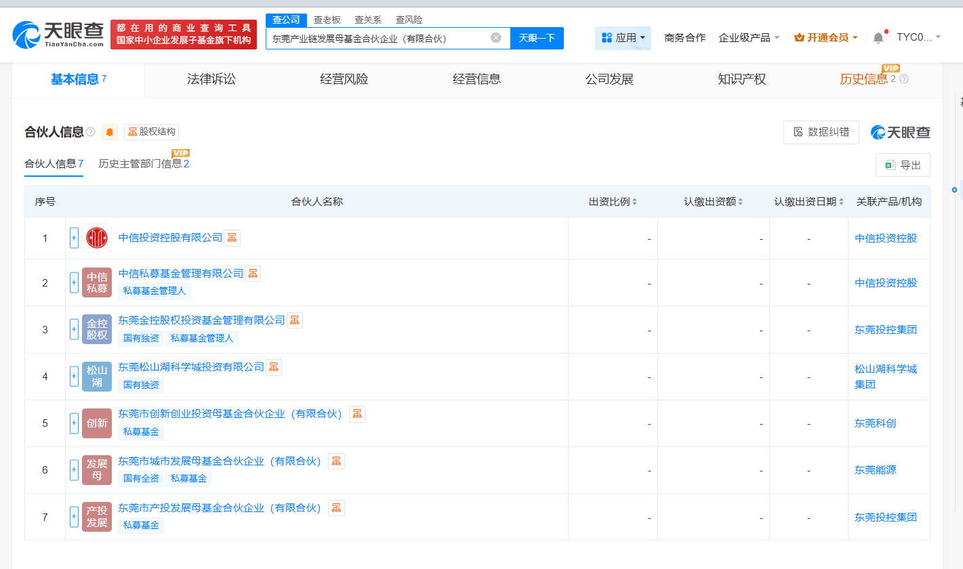Open the 开通会员 dropdown

[x=827, y=37]
